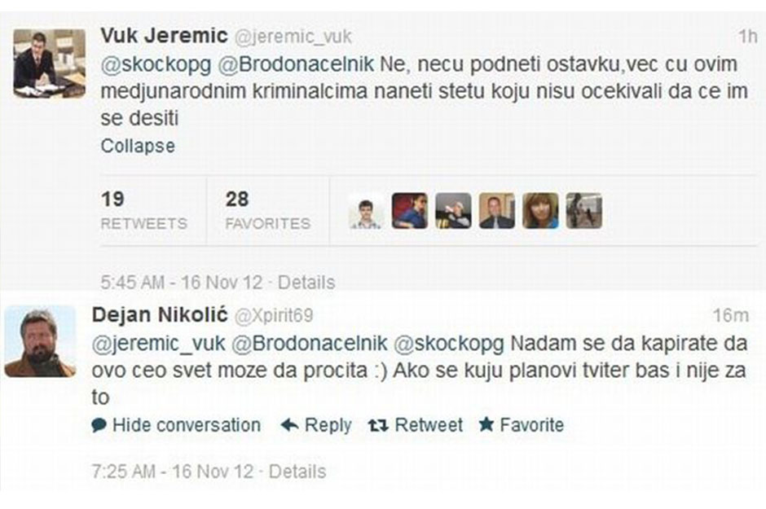Open Dejan Nikolić's profile picture

pyautogui.click(x=40, y=342)
